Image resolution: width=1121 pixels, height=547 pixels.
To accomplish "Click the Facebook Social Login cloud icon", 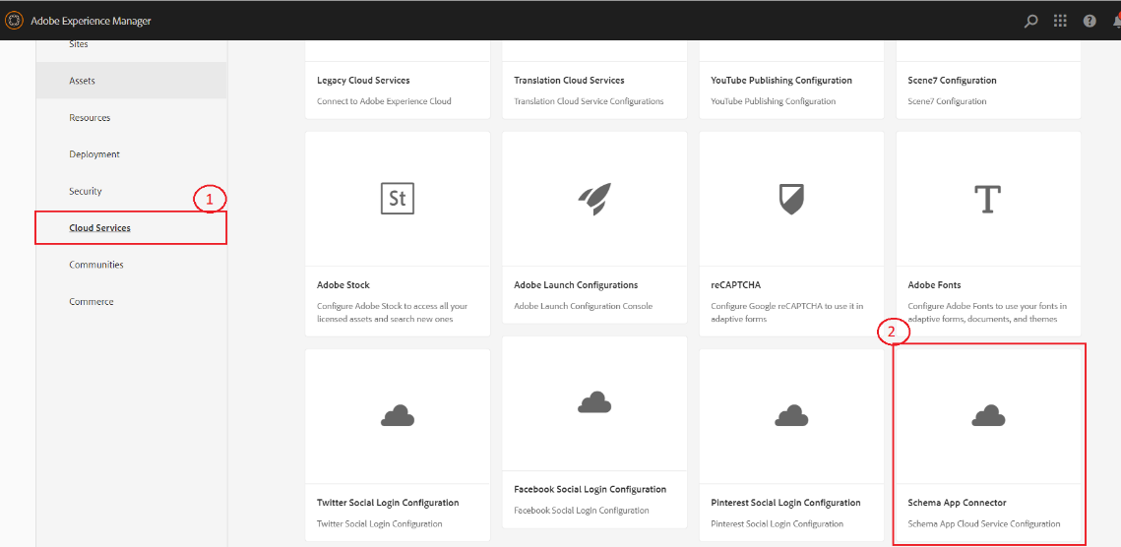I will 594,402.
